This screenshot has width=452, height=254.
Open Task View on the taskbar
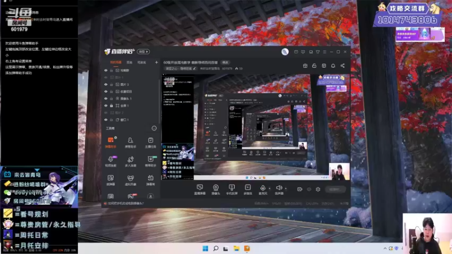(x=225, y=248)
